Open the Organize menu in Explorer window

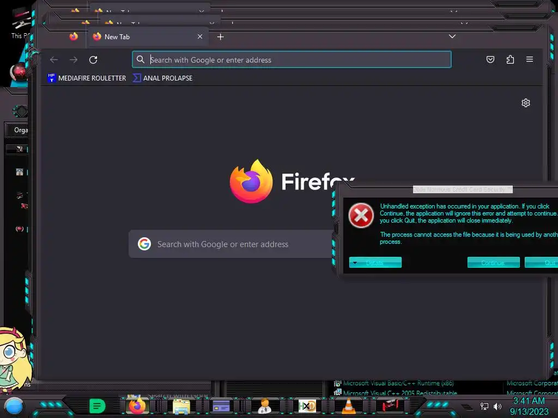[17, 130]
